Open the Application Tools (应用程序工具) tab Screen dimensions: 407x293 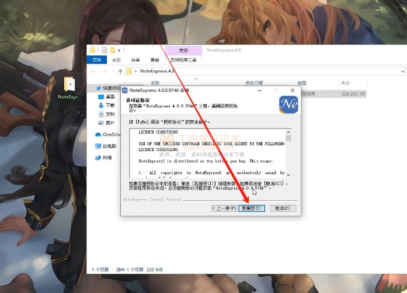click(x=183, y=60)
